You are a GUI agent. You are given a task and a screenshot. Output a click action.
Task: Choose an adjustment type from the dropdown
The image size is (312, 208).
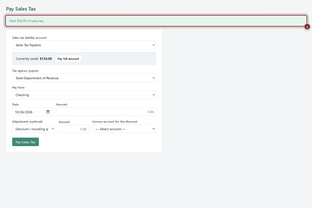tap(34, 129)
